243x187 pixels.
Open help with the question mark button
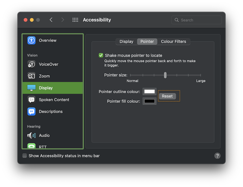point(217,156)
